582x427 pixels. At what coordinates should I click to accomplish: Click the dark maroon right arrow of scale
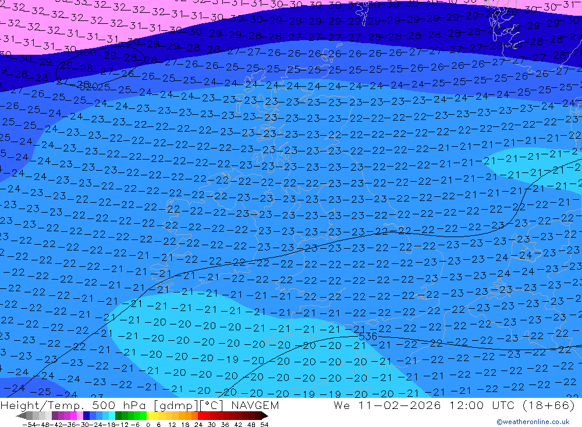tap(265, 415)
